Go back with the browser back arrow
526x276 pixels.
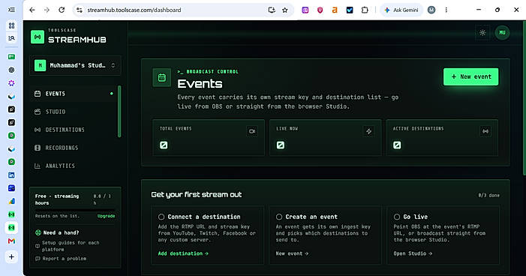(x=32, y=10)
